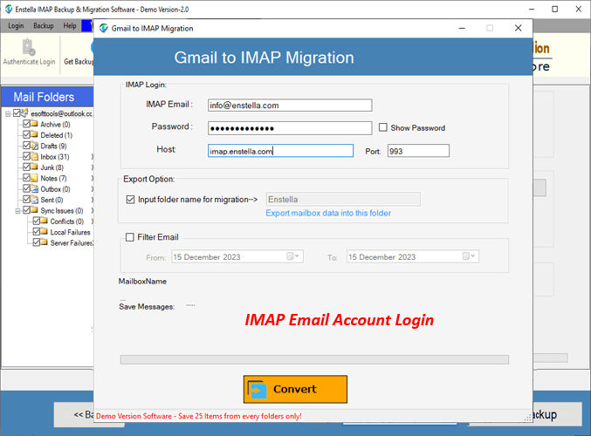Uncheck the Outbox (0) folder checkbox
591x436 pixels.
click(26, 188)
